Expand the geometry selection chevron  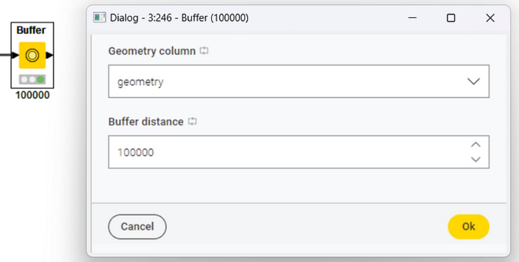pos(474,81)
